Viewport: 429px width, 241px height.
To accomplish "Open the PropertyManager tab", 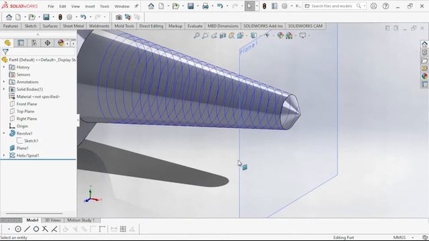I will [x=21, y=43].
